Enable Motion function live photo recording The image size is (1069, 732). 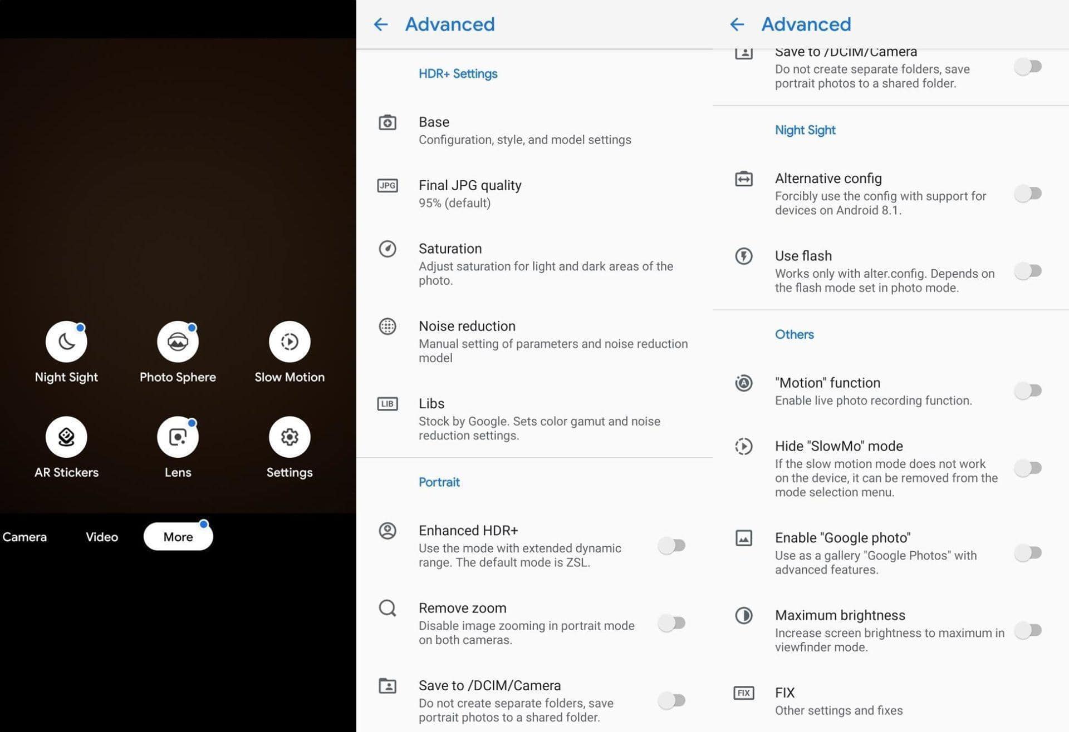click(1028, 389)
